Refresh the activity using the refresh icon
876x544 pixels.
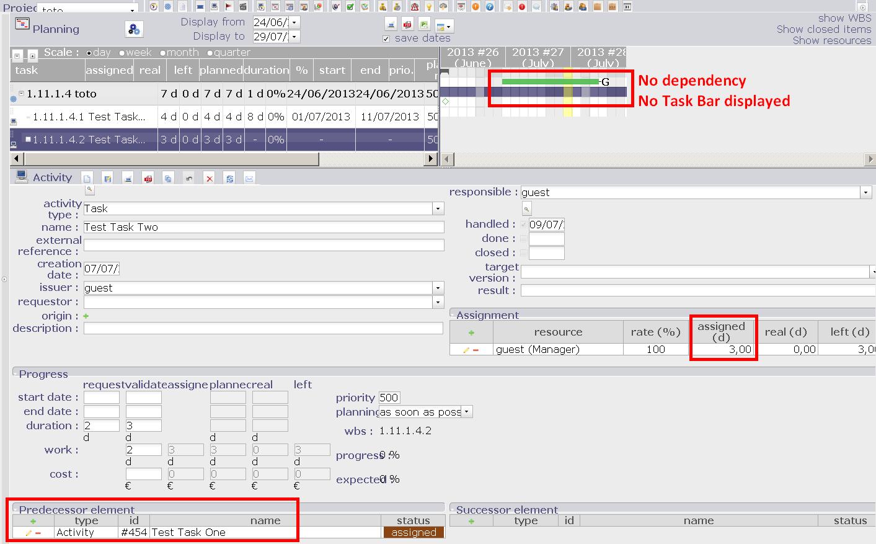coord(229,179)
